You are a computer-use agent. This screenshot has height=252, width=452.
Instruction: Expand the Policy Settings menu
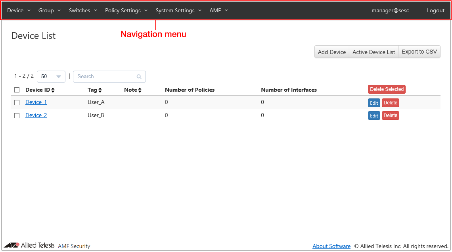126,10
